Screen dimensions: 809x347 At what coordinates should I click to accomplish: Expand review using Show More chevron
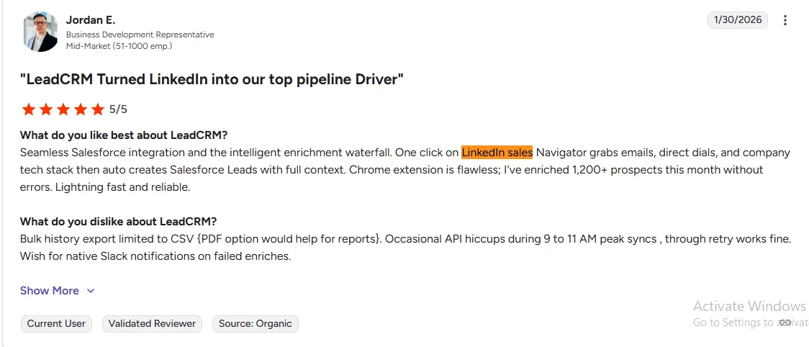[x=91, y=291]
